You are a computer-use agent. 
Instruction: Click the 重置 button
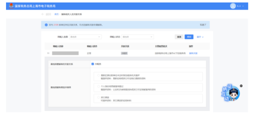coord(179,37)
